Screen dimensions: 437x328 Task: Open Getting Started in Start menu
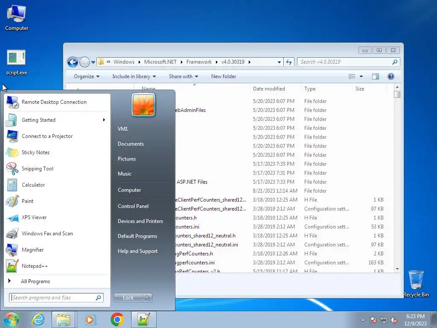(57, 120)
